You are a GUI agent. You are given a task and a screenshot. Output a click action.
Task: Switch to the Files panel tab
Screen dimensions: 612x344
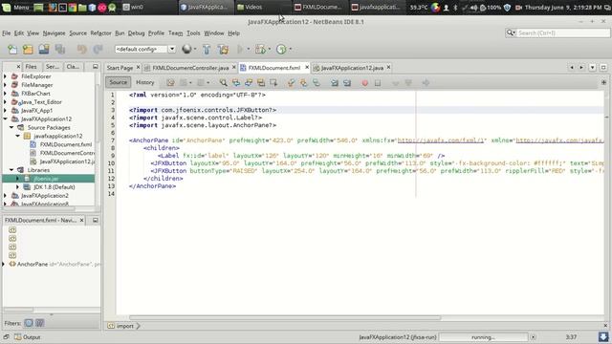coord(31,67)
